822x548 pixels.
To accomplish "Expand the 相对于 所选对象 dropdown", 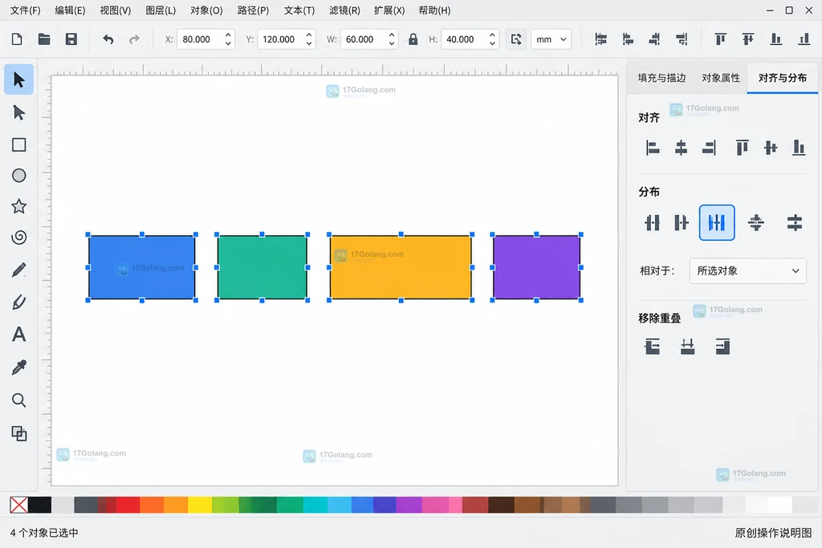I will coord(747,271).
